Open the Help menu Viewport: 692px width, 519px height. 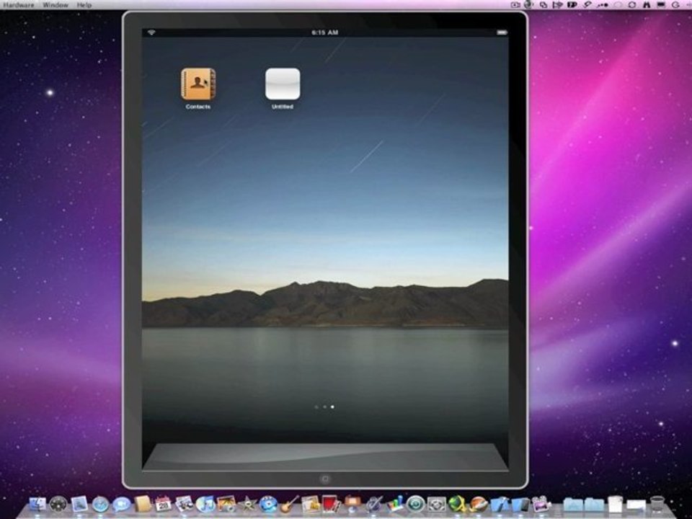[x=84, y=5]
